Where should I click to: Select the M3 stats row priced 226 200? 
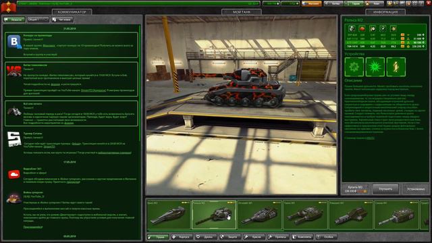point(385,47)
